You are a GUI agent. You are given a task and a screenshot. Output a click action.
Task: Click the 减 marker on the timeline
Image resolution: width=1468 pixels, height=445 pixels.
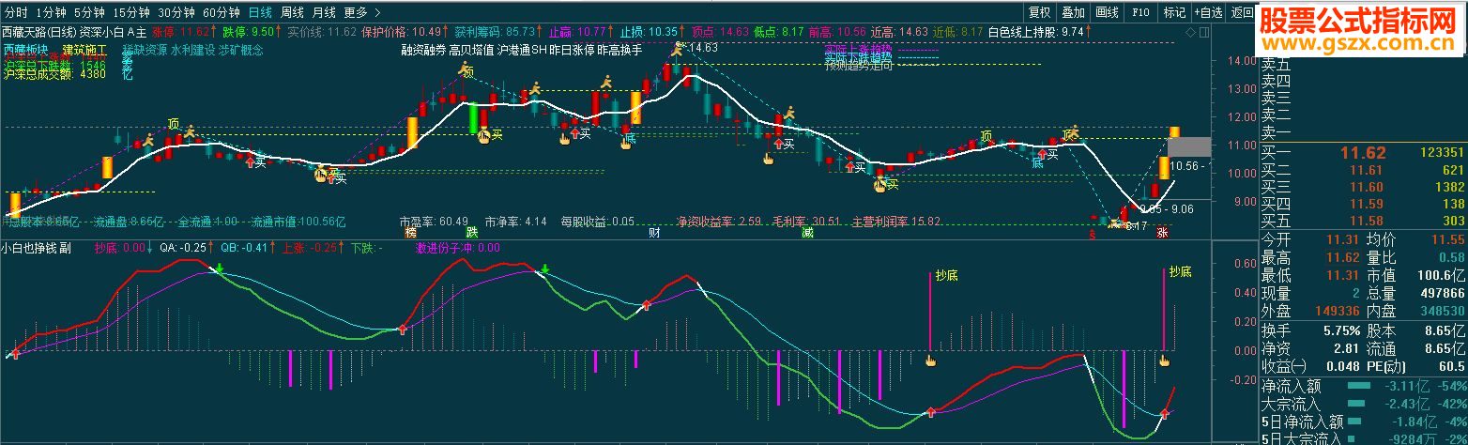(x=807, y=232)
